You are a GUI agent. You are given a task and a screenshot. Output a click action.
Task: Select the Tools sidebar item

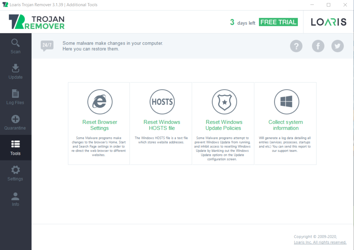pos(16,148)
